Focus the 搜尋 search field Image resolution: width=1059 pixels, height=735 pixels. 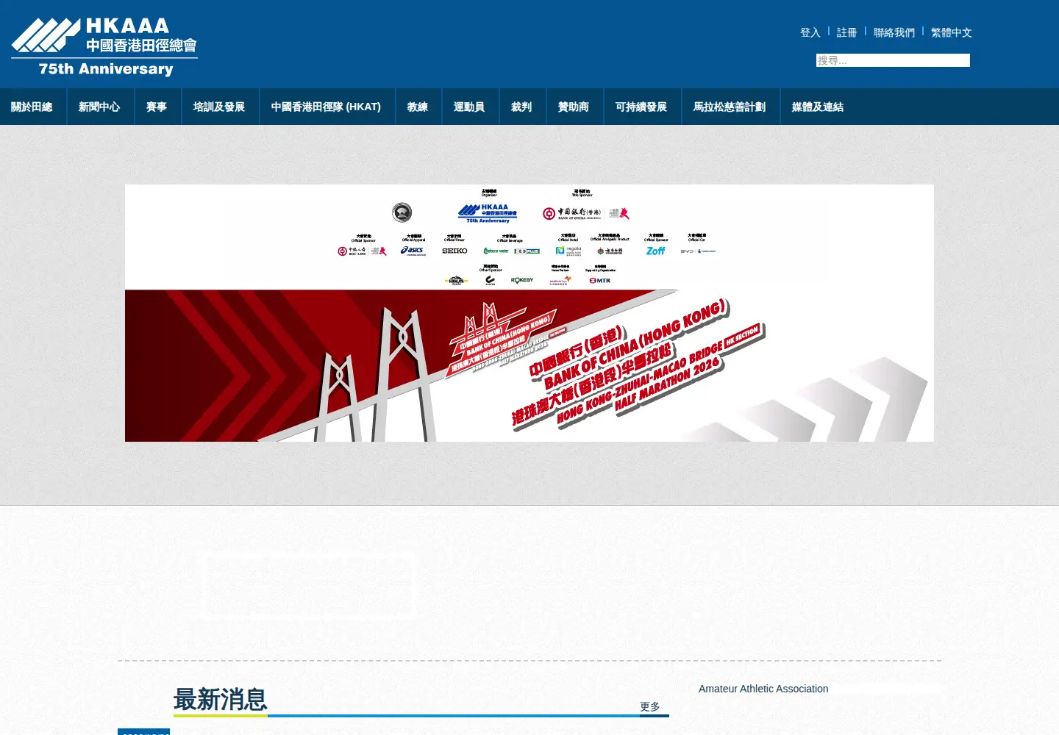pyautogui.click(x=893, y=60)
